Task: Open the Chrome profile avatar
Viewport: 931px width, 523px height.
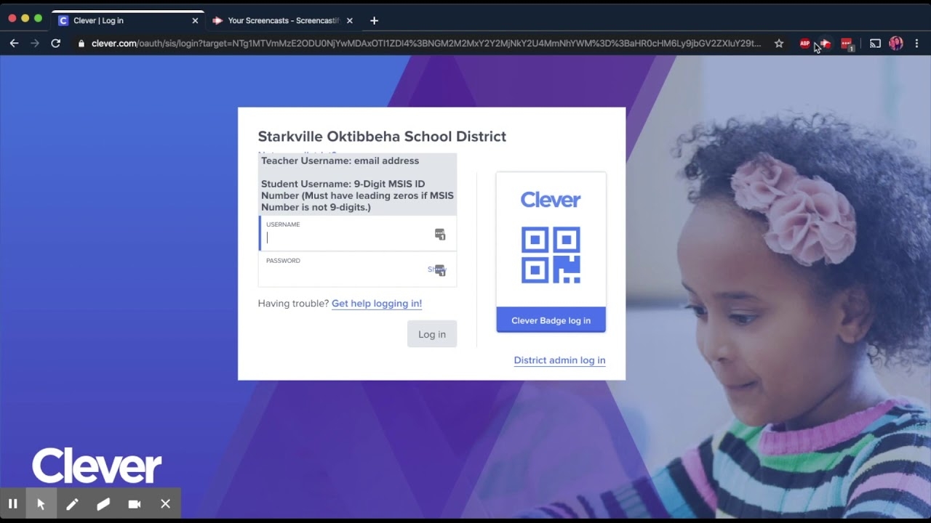Action: [896, 44]
